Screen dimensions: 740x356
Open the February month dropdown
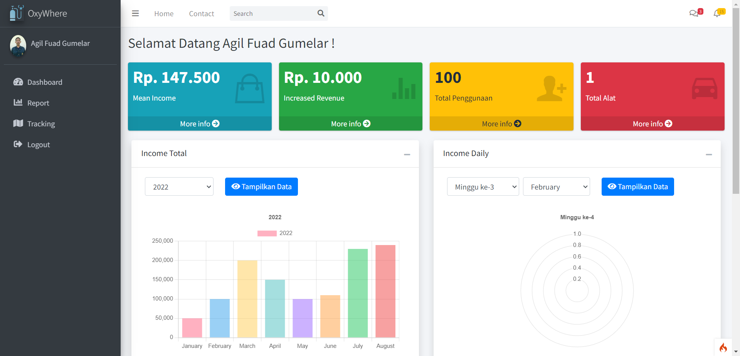556,187
